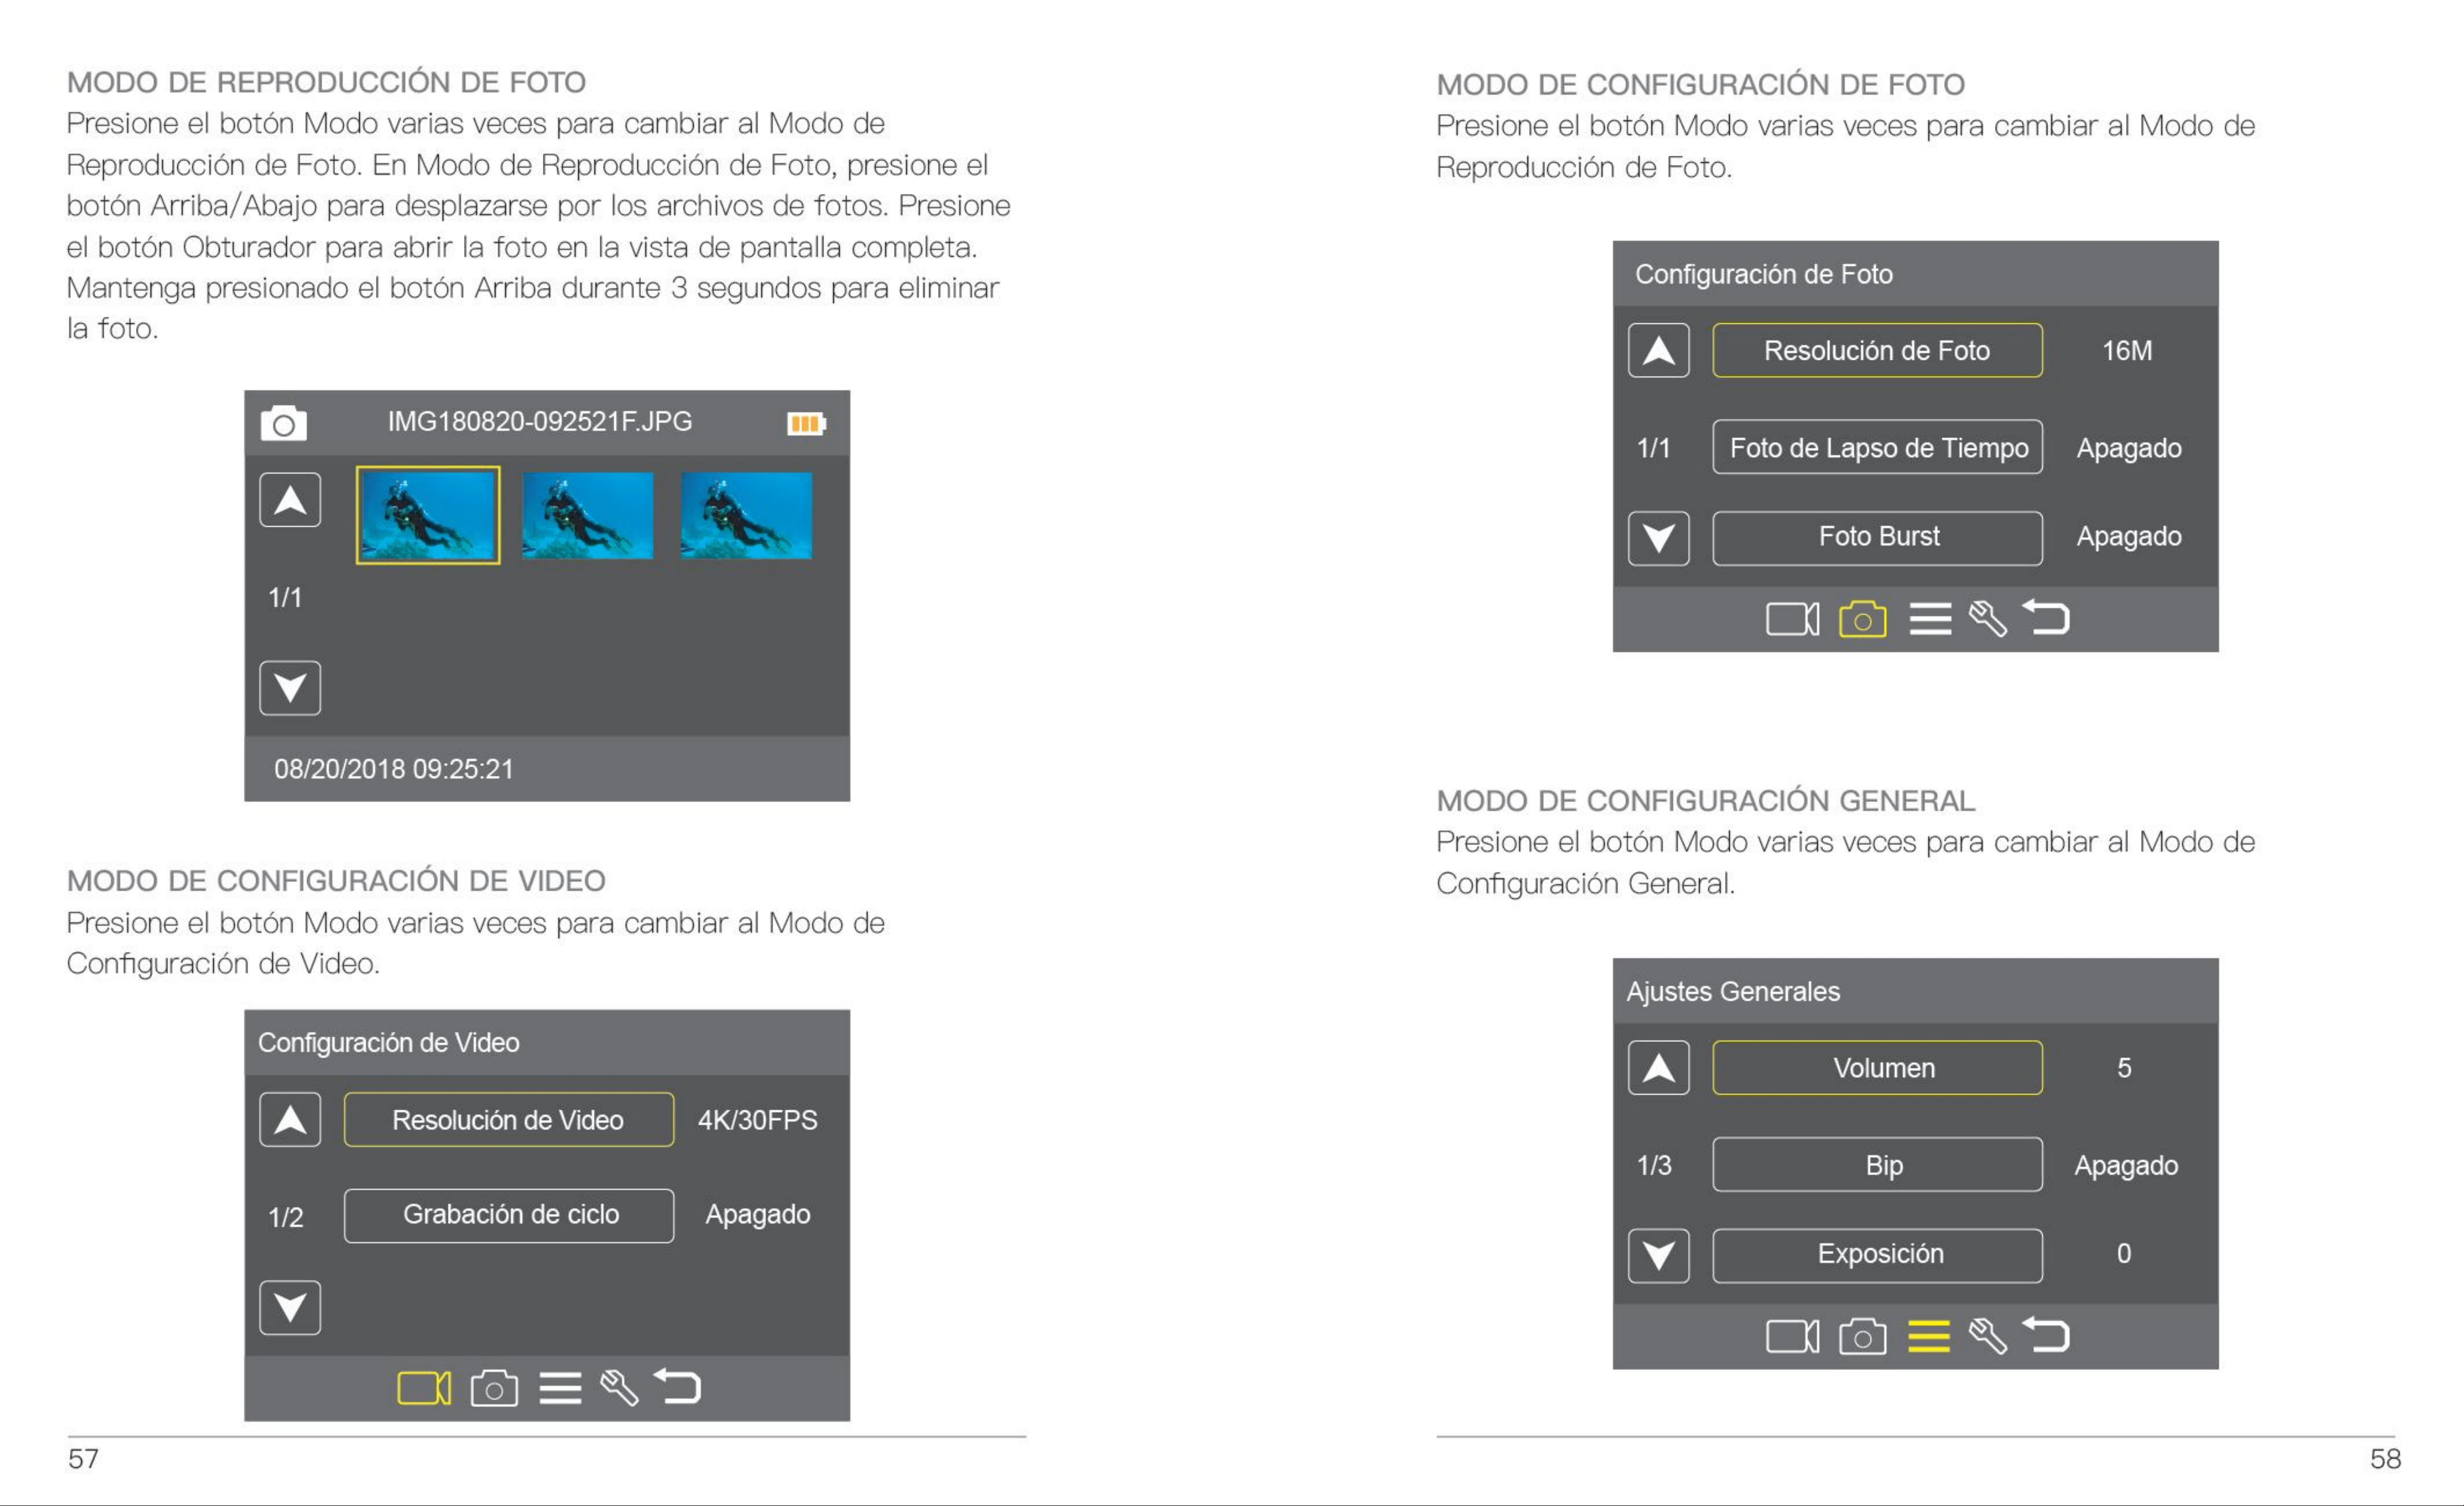Select the video camera icon in Configuración de Video
This screenshot has height=1506, width=2464.
[424, 1388]
